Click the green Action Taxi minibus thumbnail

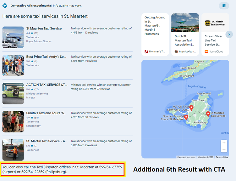tap(13, 94)
